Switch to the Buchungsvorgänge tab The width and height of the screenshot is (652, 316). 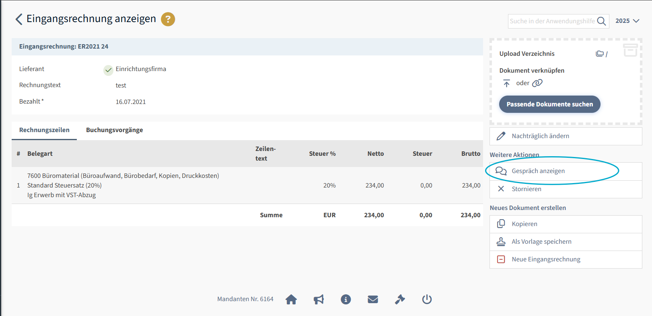click(x=114, y=130)
